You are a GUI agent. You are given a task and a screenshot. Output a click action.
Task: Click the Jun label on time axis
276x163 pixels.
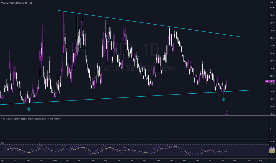pyautogui.click(x=119, y=161)
